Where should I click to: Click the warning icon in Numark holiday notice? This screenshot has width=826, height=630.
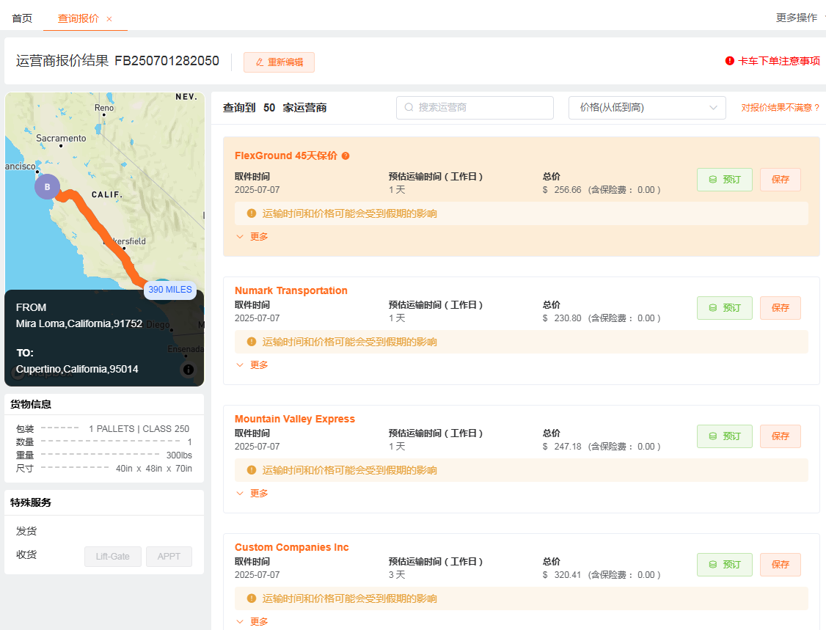tap(252, 342)
